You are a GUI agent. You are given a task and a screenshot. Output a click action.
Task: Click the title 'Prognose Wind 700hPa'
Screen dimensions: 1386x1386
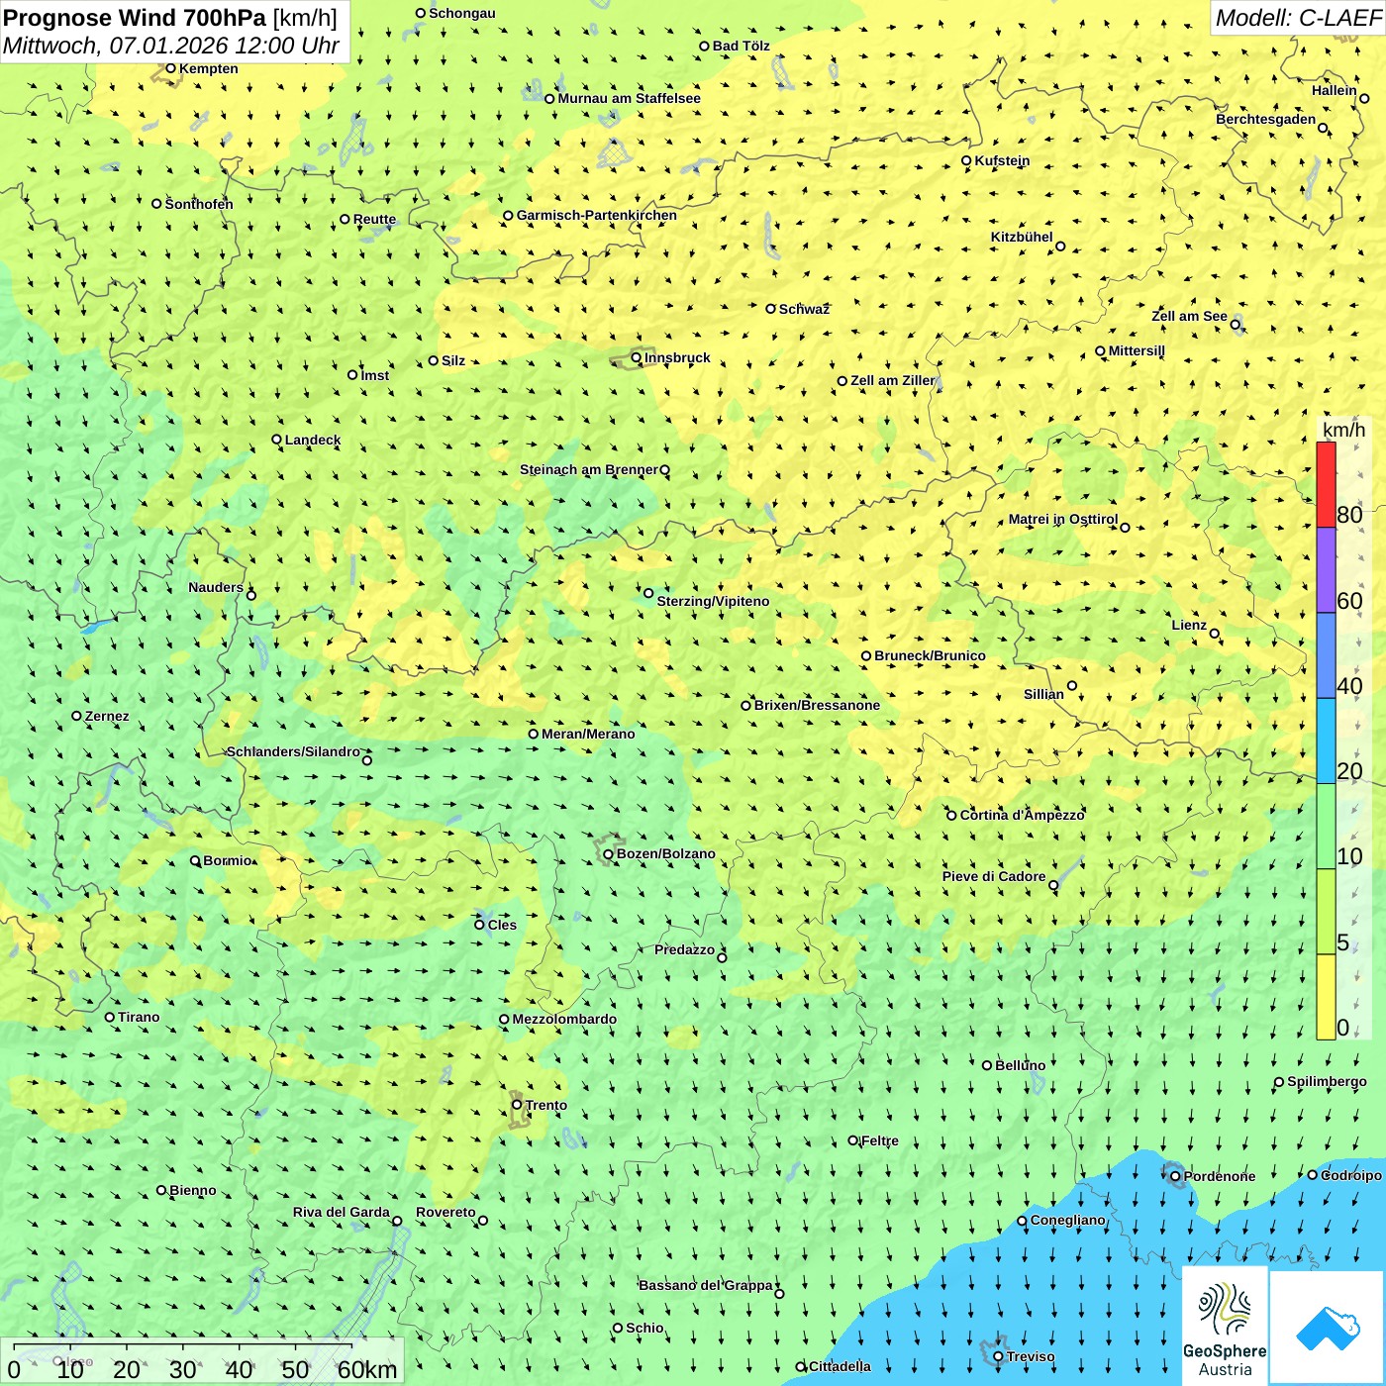(x=136, y=18)
